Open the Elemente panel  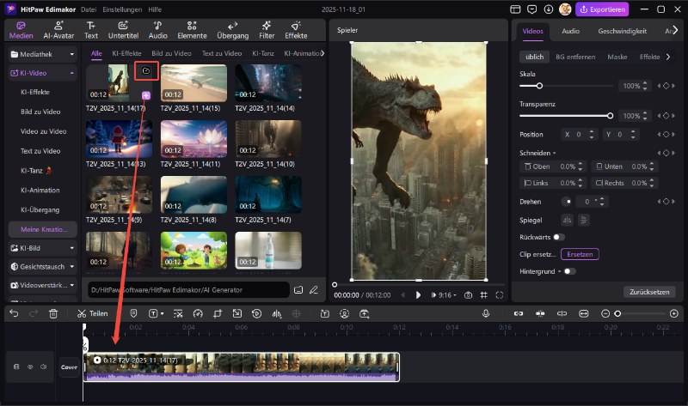click(x=192, y=30)
